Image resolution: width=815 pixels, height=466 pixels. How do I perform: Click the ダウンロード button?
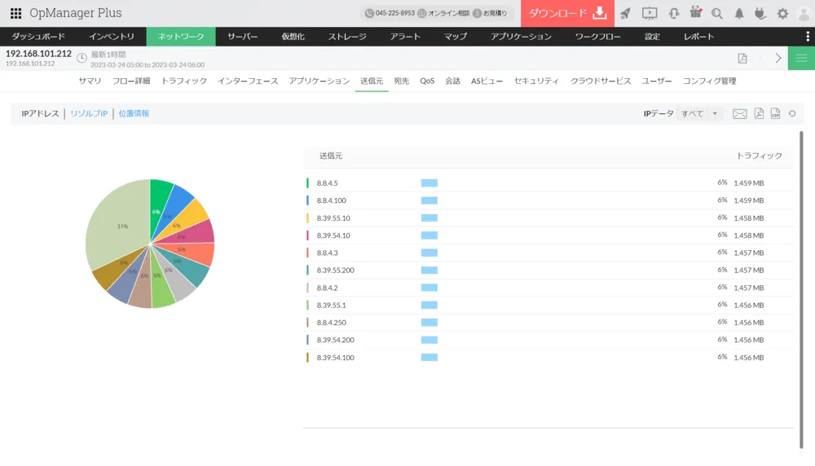pyautogui.click(x=567, y=13)
